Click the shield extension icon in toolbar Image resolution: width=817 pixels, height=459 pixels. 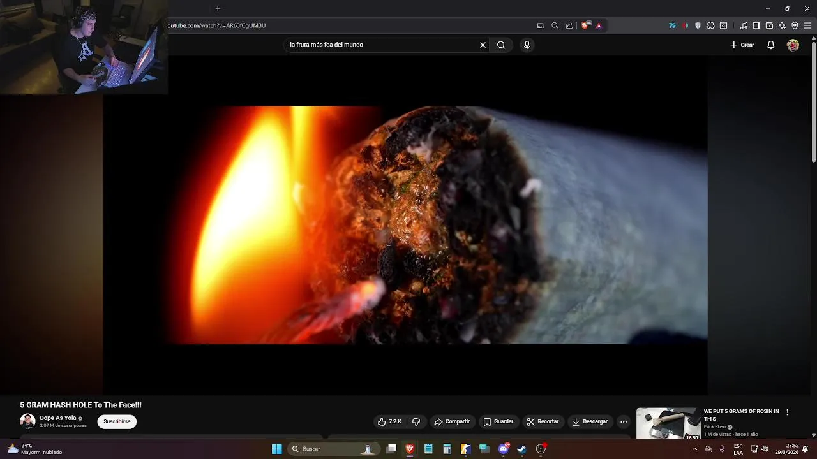point(698,25)
